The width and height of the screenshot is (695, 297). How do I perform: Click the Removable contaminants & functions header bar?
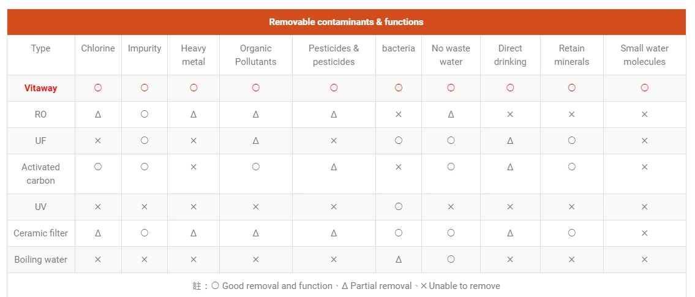tap(346, 22)
